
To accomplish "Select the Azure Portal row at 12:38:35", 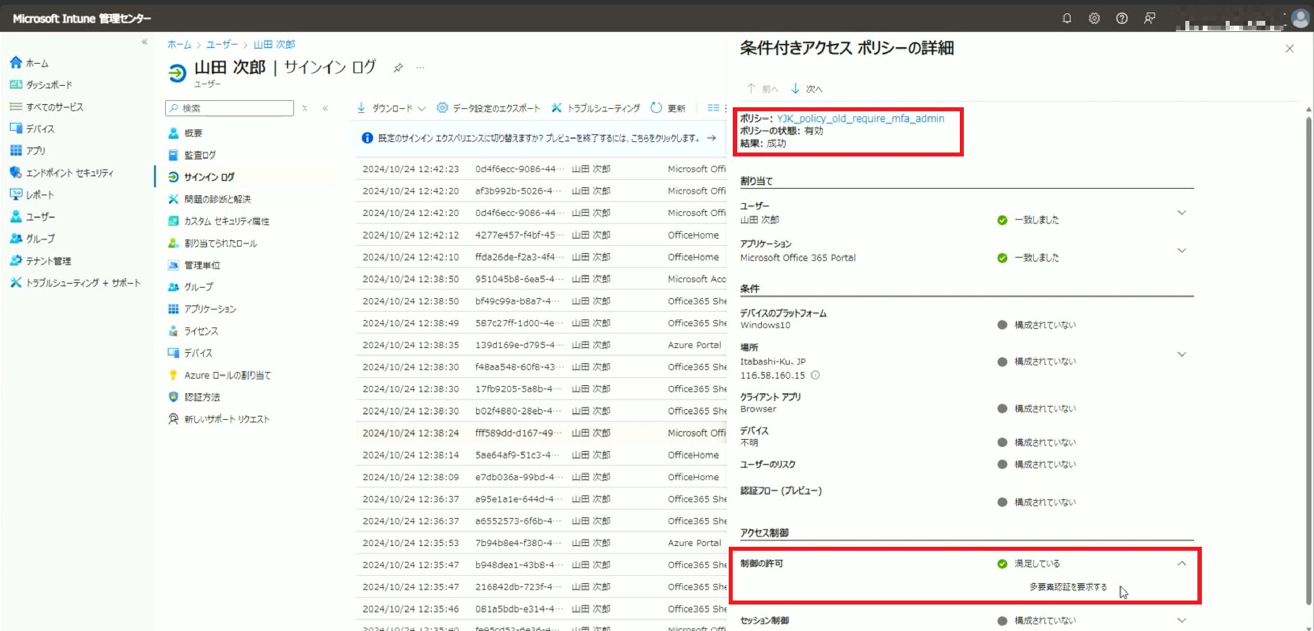I will pos(542,345).
